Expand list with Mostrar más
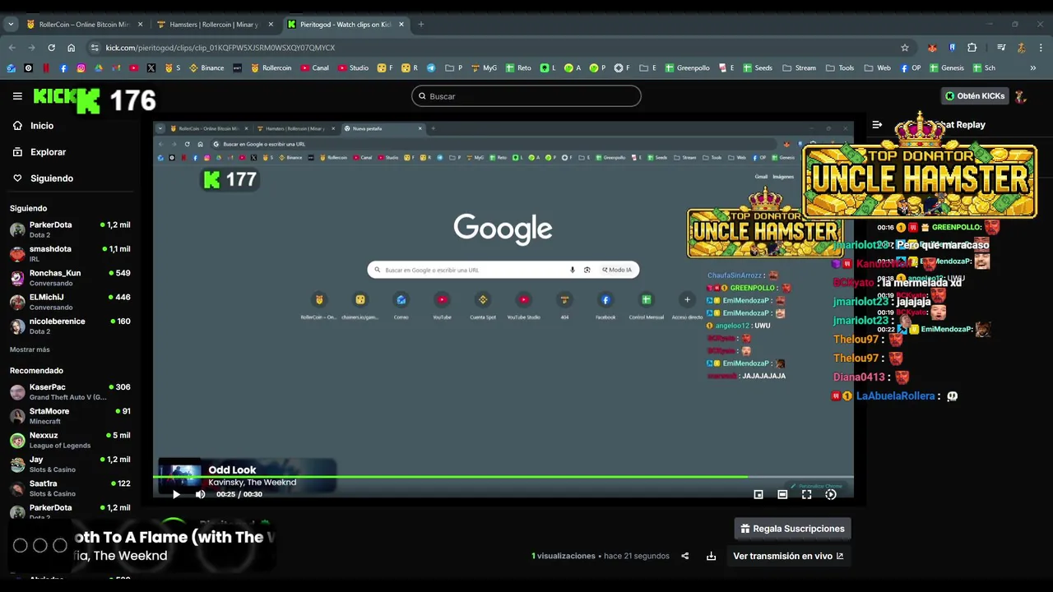The width and height of the screenshot is (1053, 592). click(30, 349)
